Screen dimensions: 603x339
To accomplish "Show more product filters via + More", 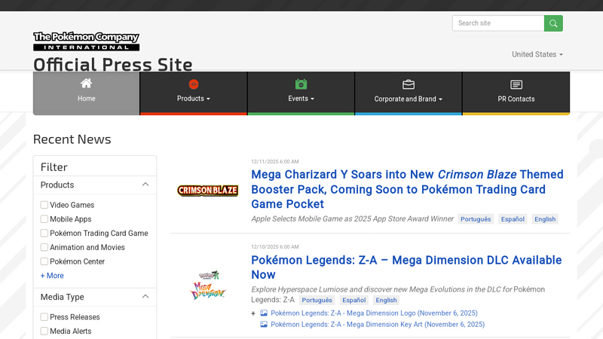I will (52, 276).
